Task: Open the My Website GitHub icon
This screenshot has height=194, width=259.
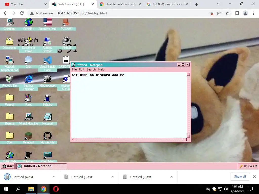Action: (x=48, y=136)
